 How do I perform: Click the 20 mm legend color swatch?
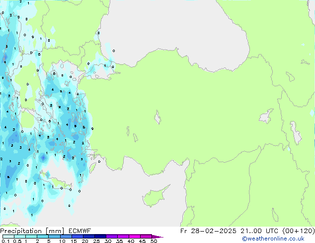(x=88, y=237)
